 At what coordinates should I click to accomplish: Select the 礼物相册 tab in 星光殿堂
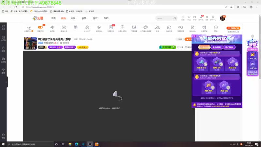point(217,47)
